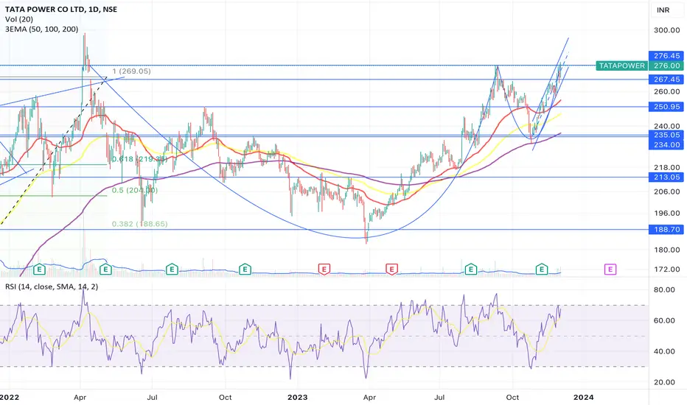
Task: Click the Vol (20) indicator legend
Action: click(19, 19)
